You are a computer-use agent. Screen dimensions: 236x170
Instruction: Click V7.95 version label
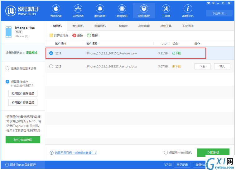[x=168, y=165]
